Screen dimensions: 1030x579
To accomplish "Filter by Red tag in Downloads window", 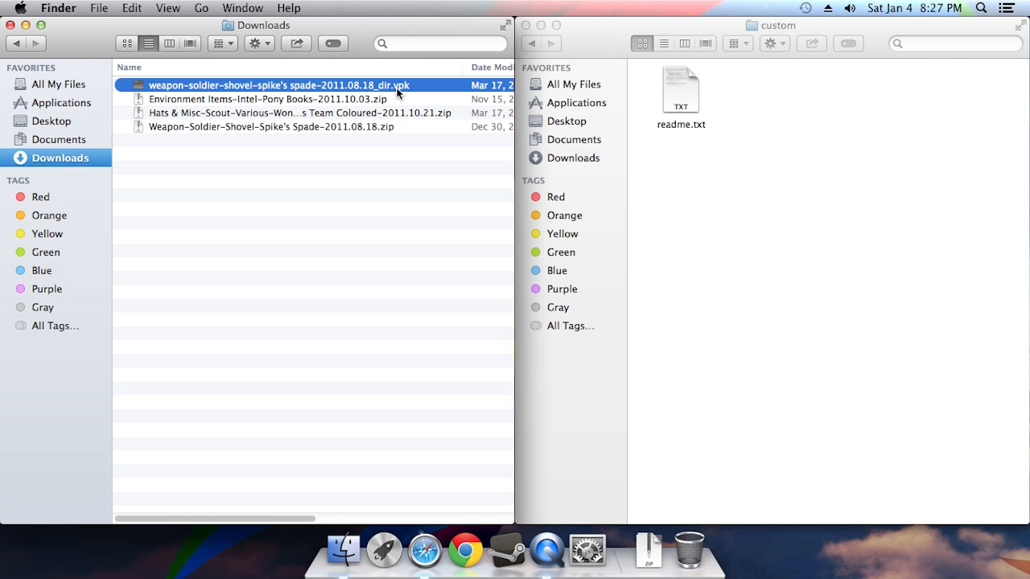I will point(56,197).
